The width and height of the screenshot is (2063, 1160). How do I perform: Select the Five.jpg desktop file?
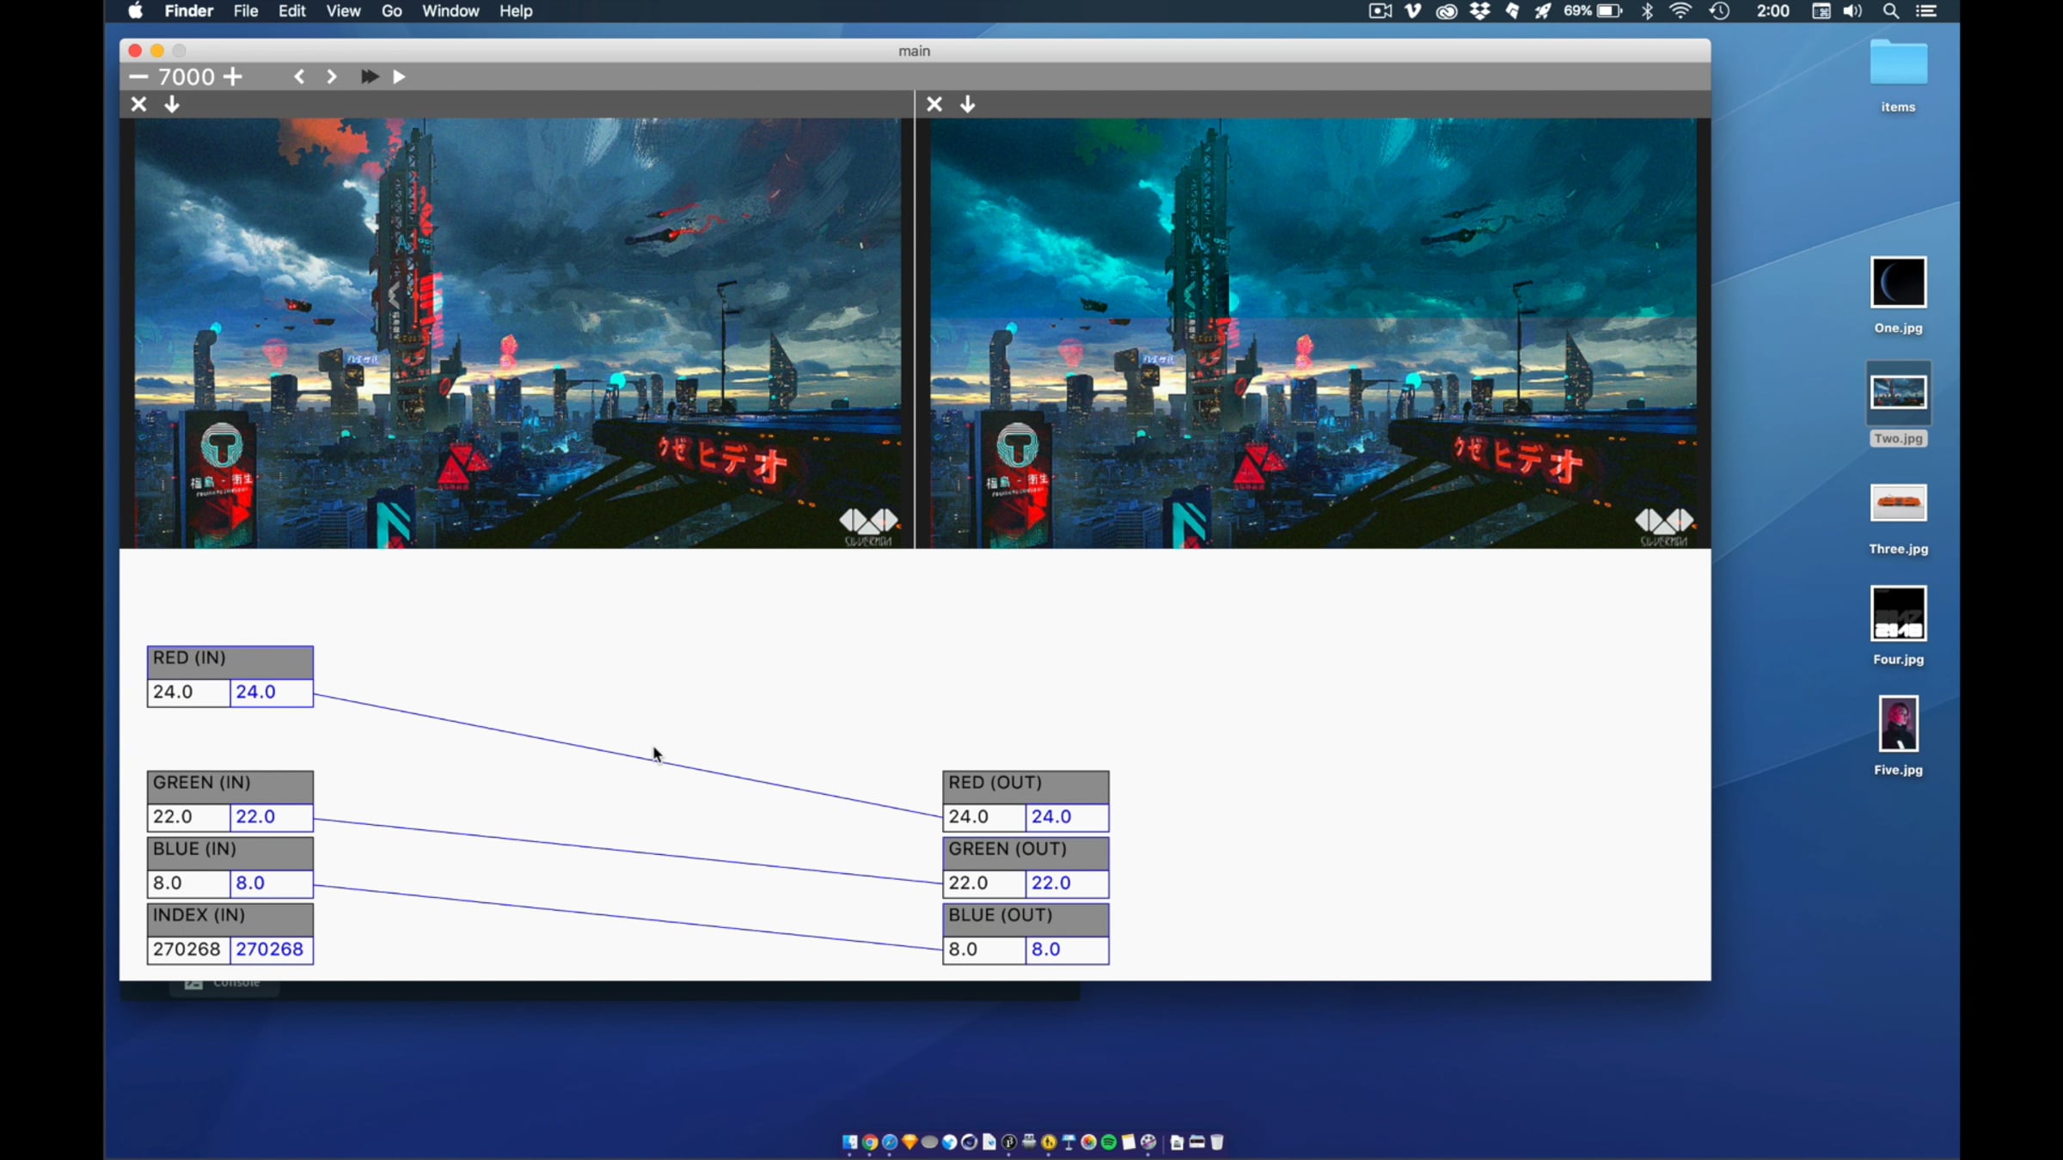(1898, 736)
